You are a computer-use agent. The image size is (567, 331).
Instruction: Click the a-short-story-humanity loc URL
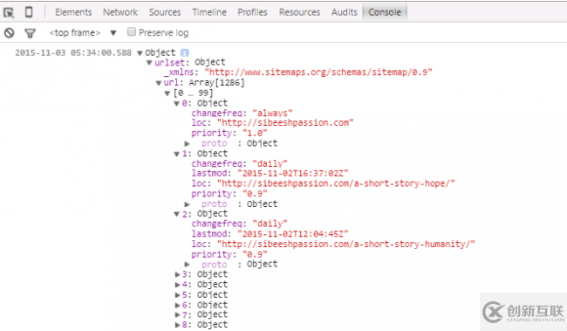coord(346,244)
